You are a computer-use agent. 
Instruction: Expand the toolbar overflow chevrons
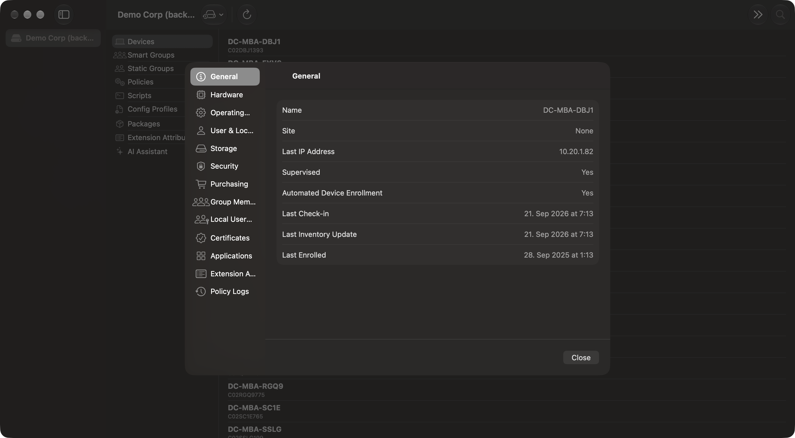(x=758, y=15)
